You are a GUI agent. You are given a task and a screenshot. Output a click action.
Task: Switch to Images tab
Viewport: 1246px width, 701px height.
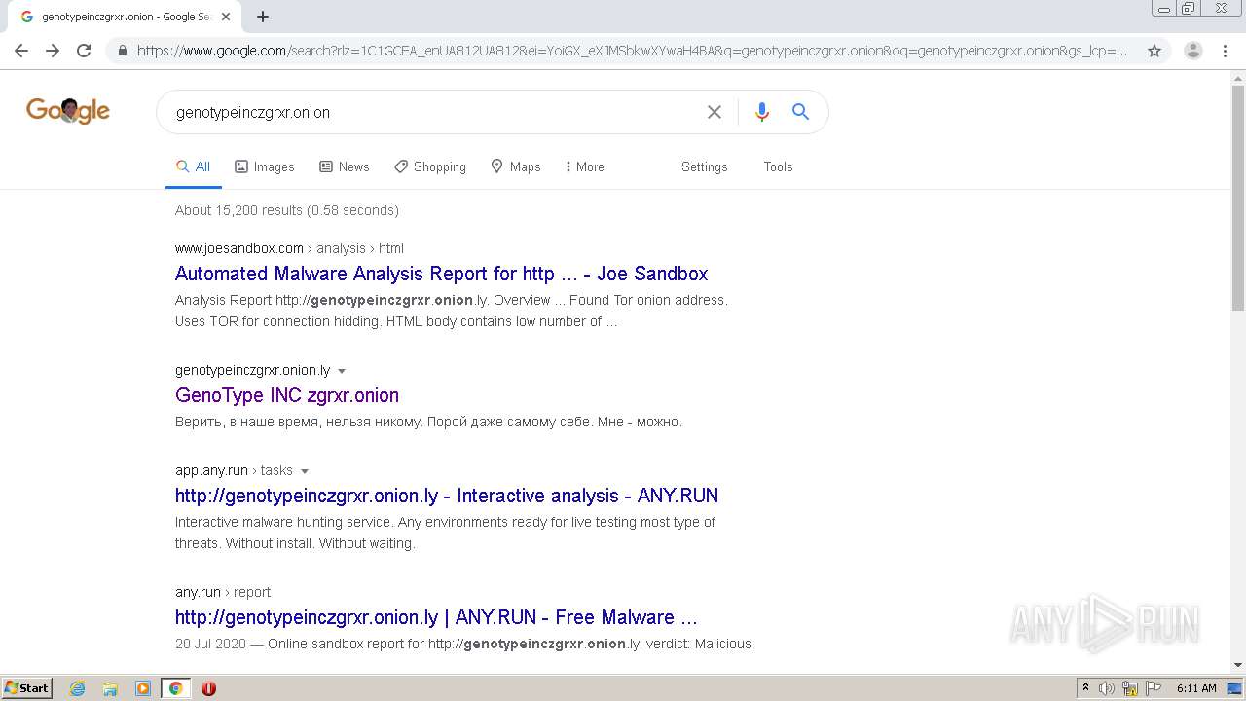(x=265, y=166)
